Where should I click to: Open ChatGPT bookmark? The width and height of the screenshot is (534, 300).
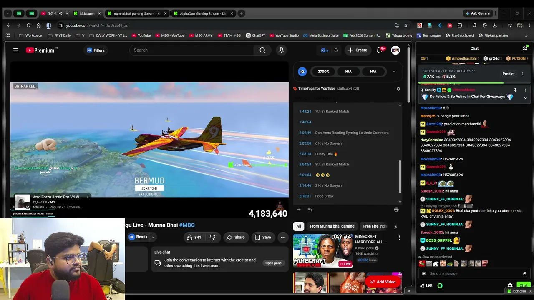click(x=255, y=35)
